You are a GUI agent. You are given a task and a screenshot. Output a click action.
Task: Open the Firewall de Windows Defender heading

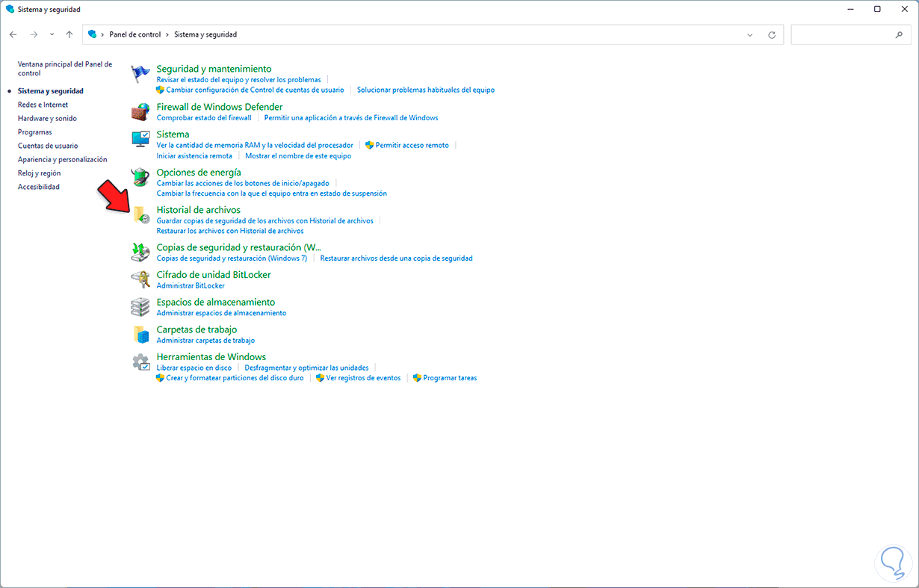coord(220,107)
